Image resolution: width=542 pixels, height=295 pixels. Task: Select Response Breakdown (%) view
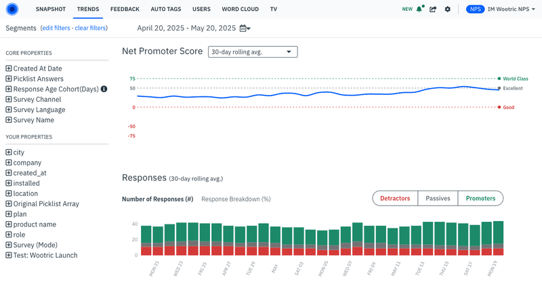tap(236, 199)
